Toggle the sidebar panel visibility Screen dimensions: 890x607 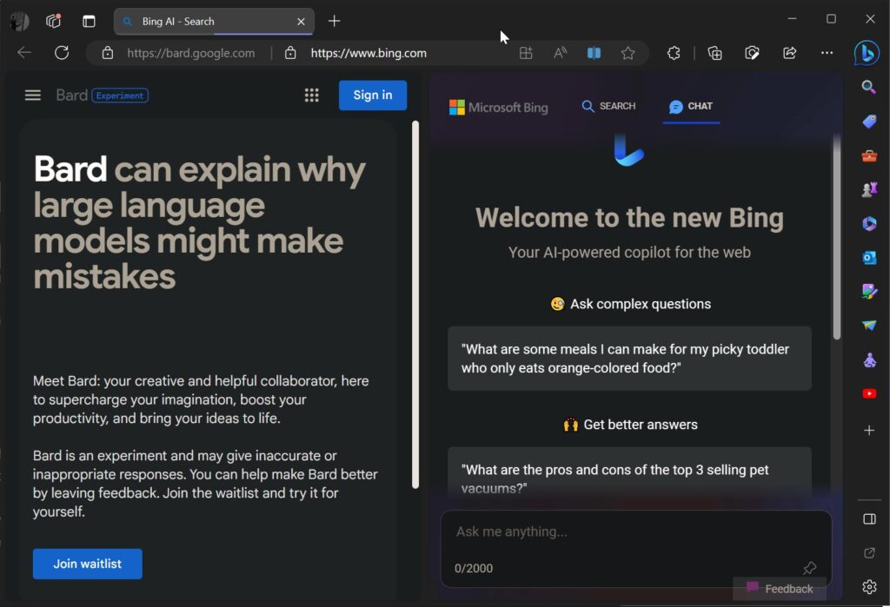coord(869,518)
